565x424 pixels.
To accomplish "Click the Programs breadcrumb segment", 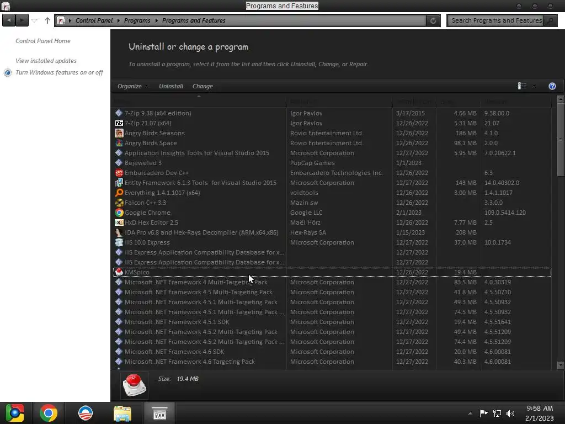I will (x=137, y=20).
